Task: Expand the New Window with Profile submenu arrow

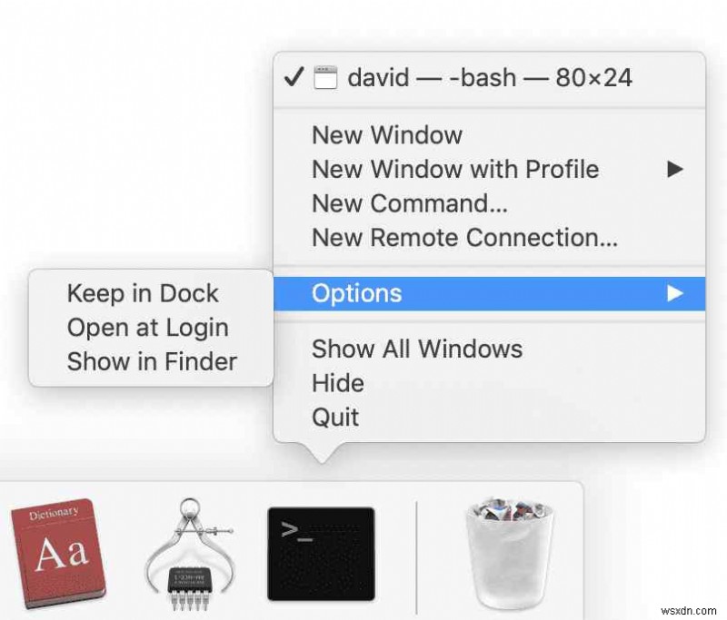Action: pyautogui.click(x=674, y=169)
